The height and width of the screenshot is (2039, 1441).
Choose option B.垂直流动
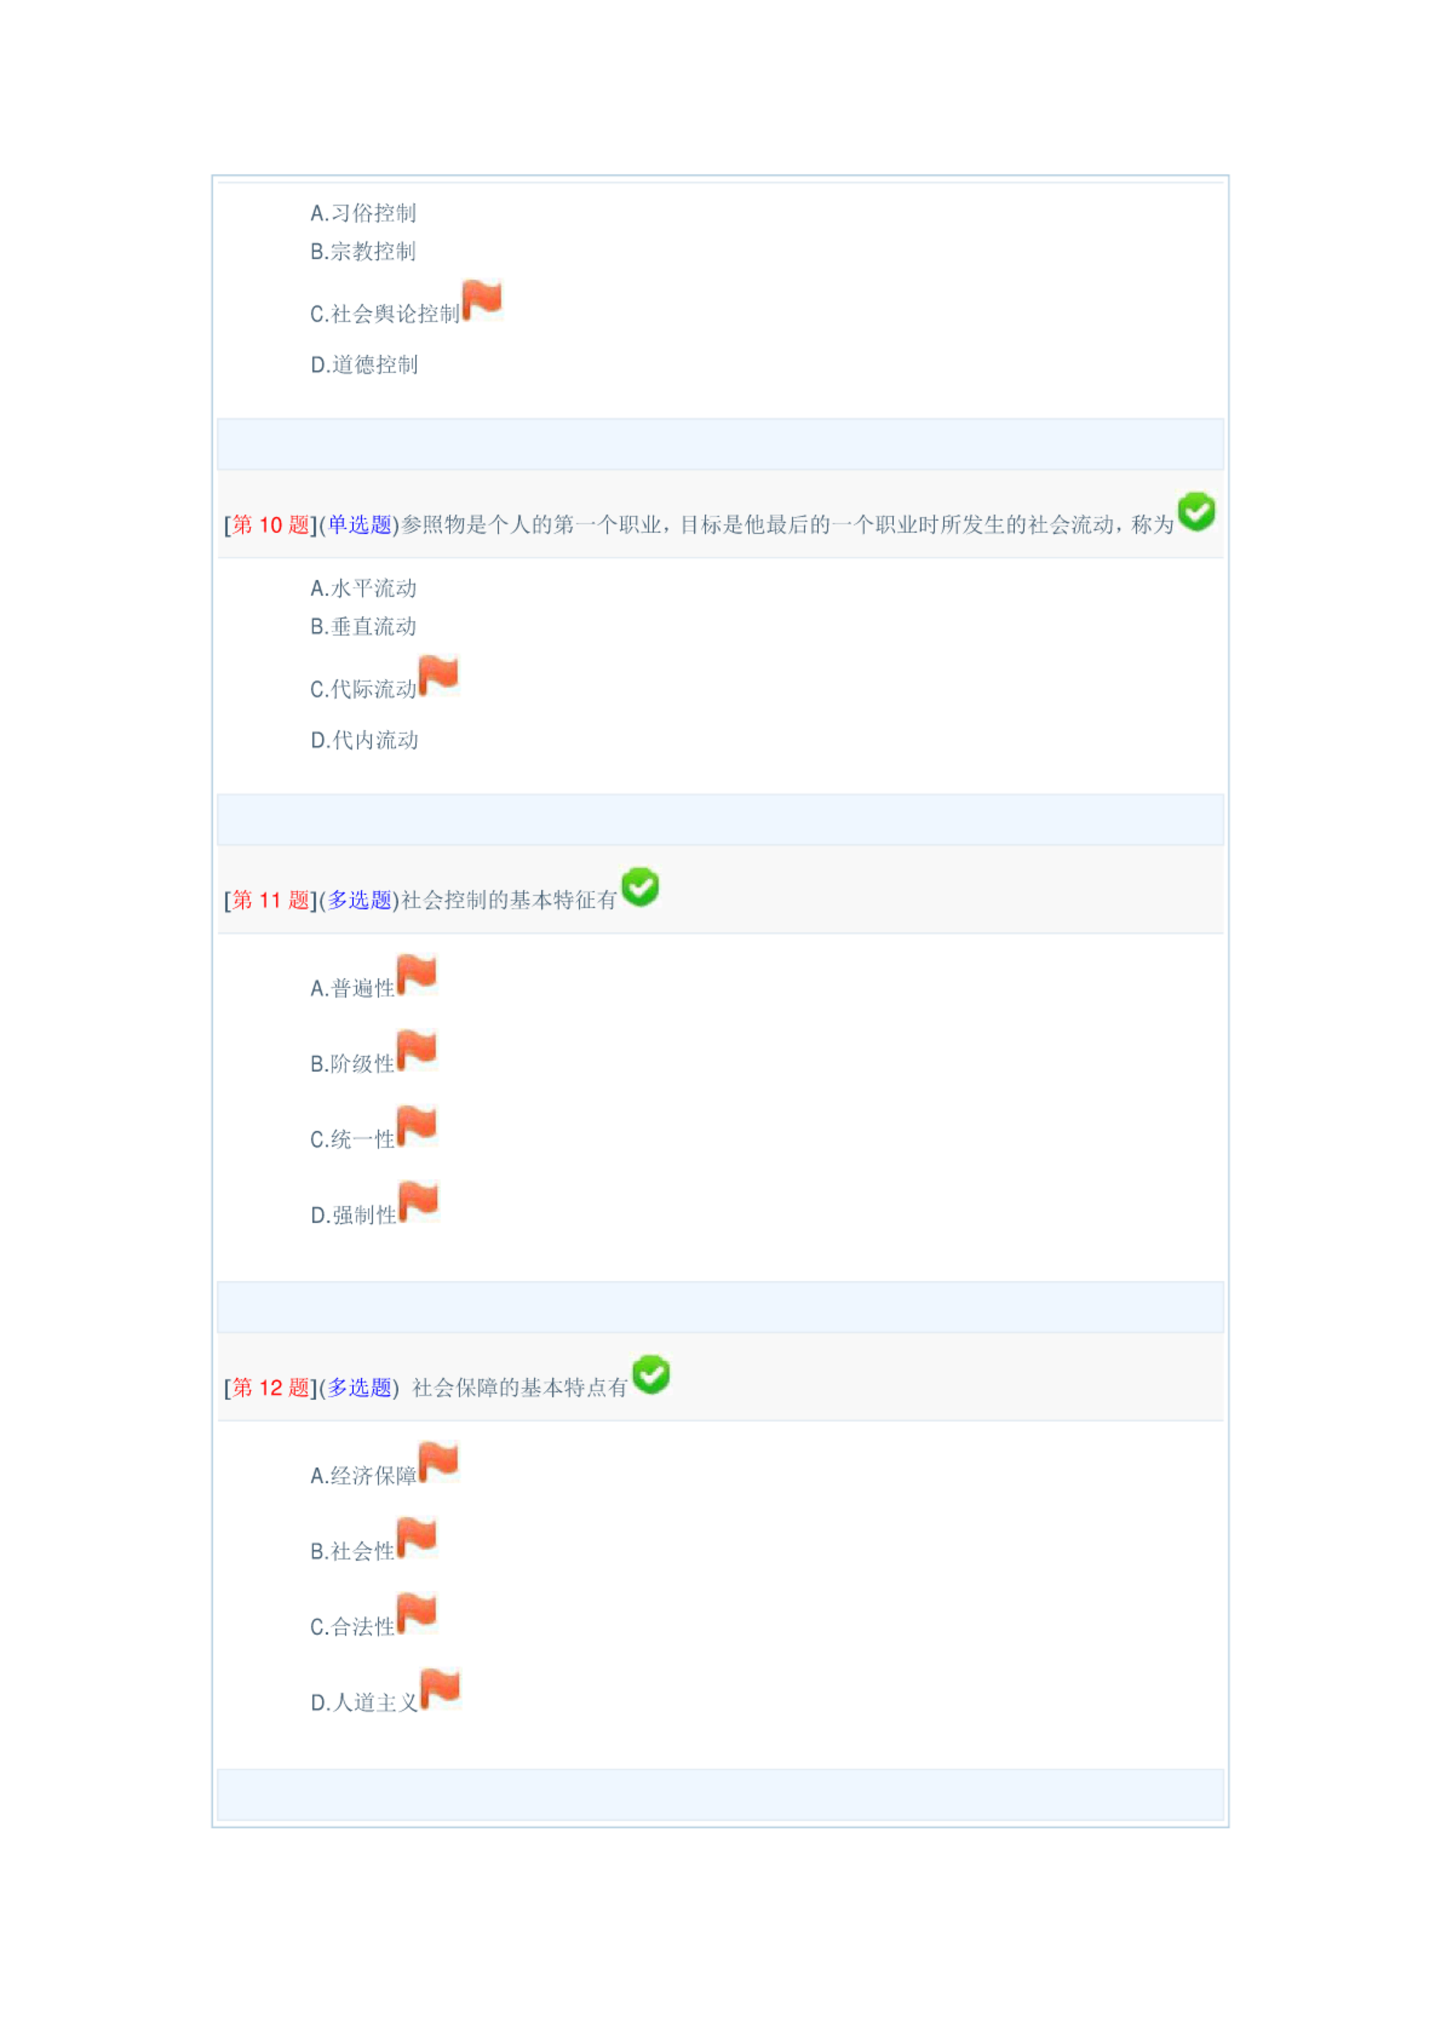pyautogui.click(x=363, y=626)
